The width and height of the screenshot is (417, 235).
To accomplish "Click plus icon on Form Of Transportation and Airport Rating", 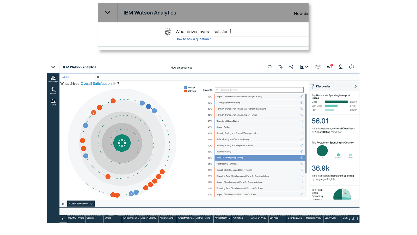I will coord(302,115).
